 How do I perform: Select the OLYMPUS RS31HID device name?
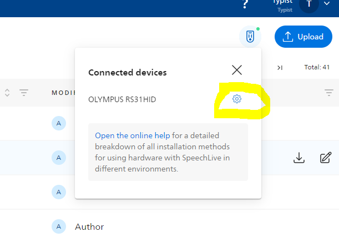pyautogui.click(x=122, y=99)
